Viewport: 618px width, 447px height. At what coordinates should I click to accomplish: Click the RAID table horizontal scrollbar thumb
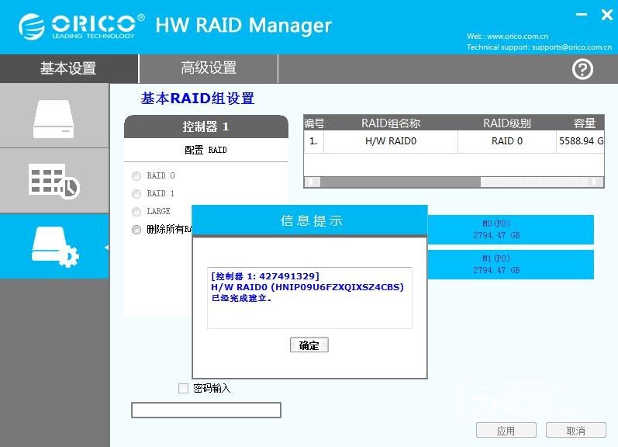point(399,182)
